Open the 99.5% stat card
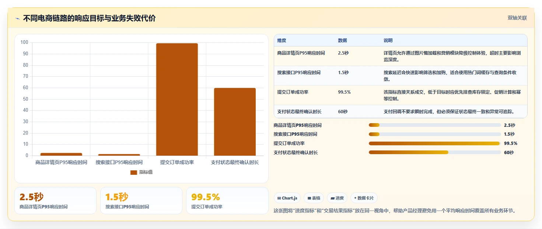 [x=227, y=201]
